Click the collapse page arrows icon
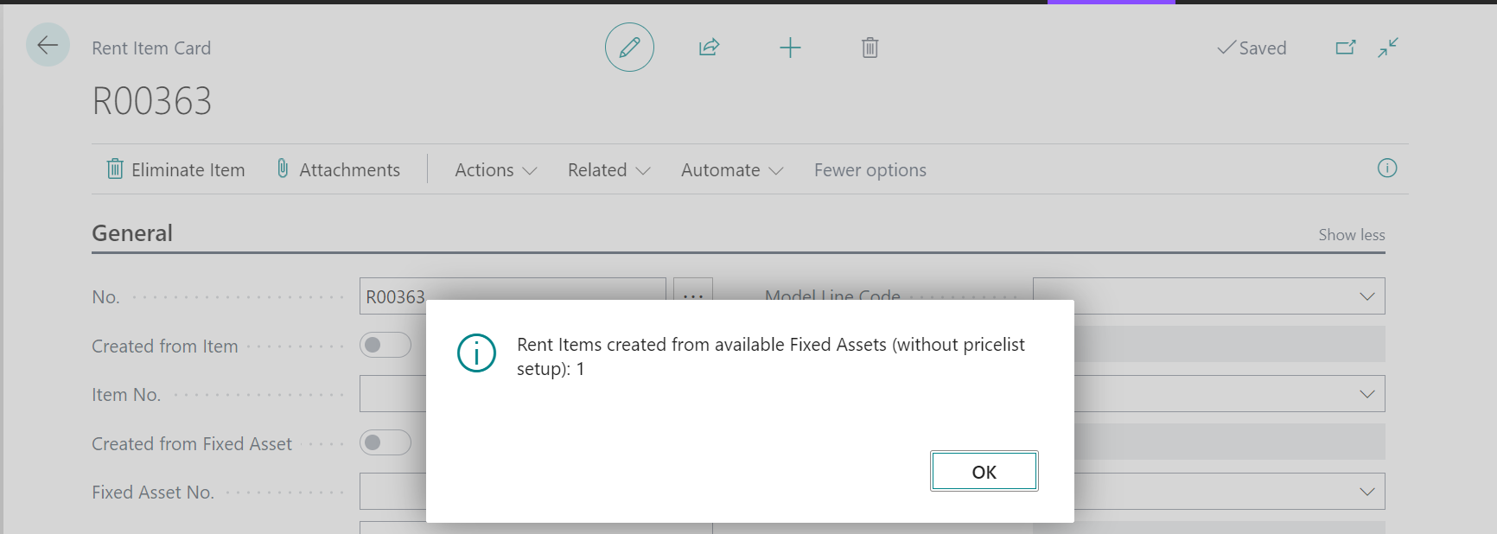The width and height of the screenshot is (1497, 534). (1388, 48)
